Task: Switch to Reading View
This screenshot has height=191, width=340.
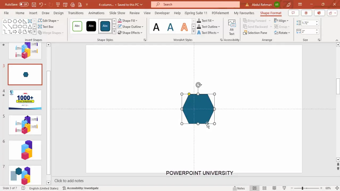Action: pos(274,188)
